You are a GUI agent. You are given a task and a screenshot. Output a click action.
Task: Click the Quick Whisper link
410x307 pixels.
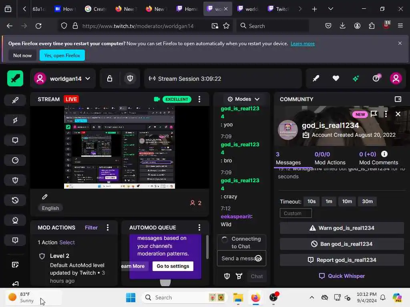(342, 276)
